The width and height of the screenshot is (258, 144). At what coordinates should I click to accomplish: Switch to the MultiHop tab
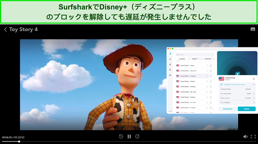(x=208, y=59)
